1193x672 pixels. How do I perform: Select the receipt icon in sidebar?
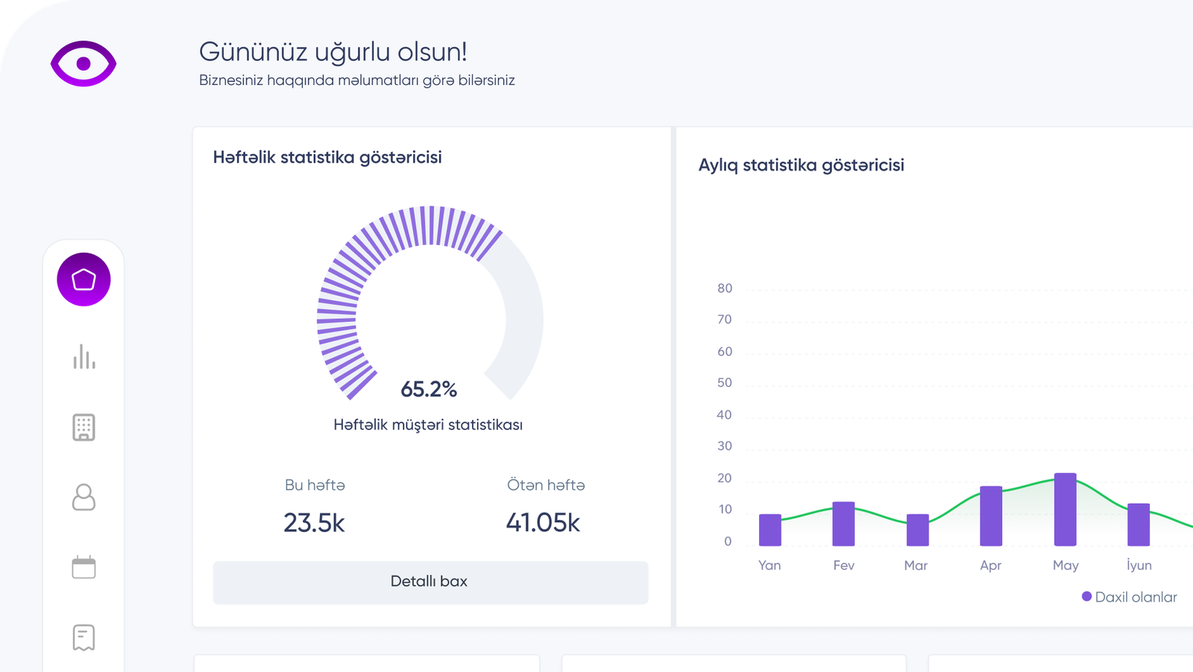84,637
